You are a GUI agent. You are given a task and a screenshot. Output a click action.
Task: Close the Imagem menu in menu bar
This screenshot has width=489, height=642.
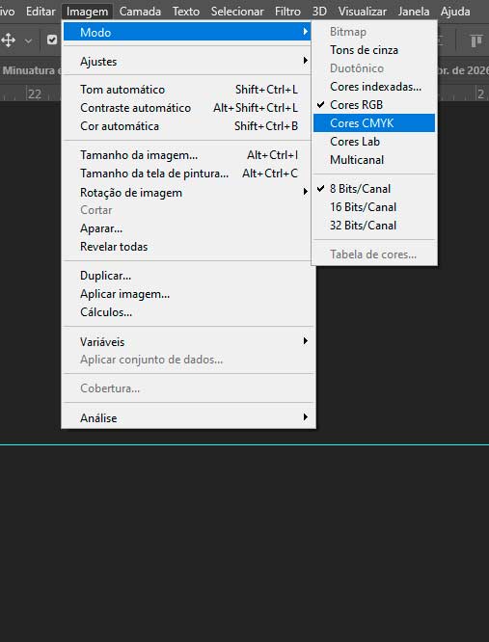tap(87, 11)
